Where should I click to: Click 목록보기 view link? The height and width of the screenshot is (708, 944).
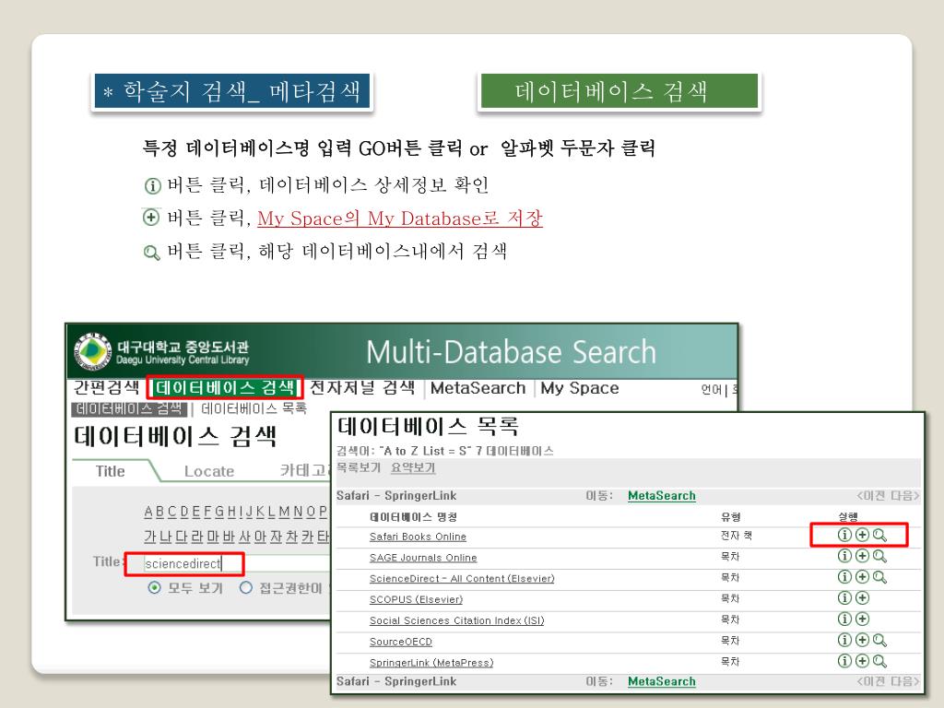click(359, 467)
